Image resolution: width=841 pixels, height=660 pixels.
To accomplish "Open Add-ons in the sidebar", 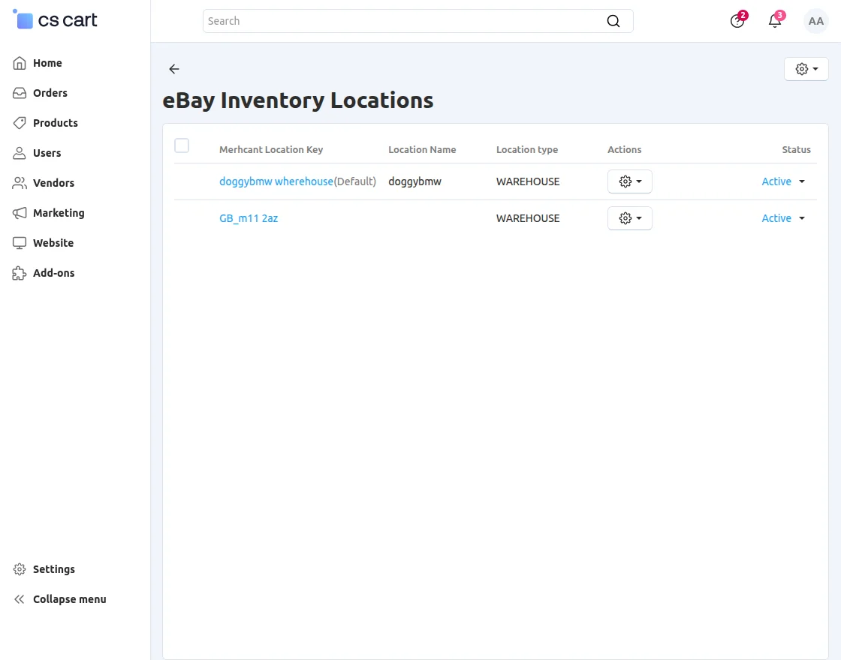I will pyautogui.click(x=53, y=273).
